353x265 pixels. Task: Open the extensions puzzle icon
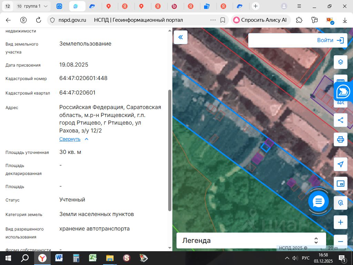[x=299, y=20]
